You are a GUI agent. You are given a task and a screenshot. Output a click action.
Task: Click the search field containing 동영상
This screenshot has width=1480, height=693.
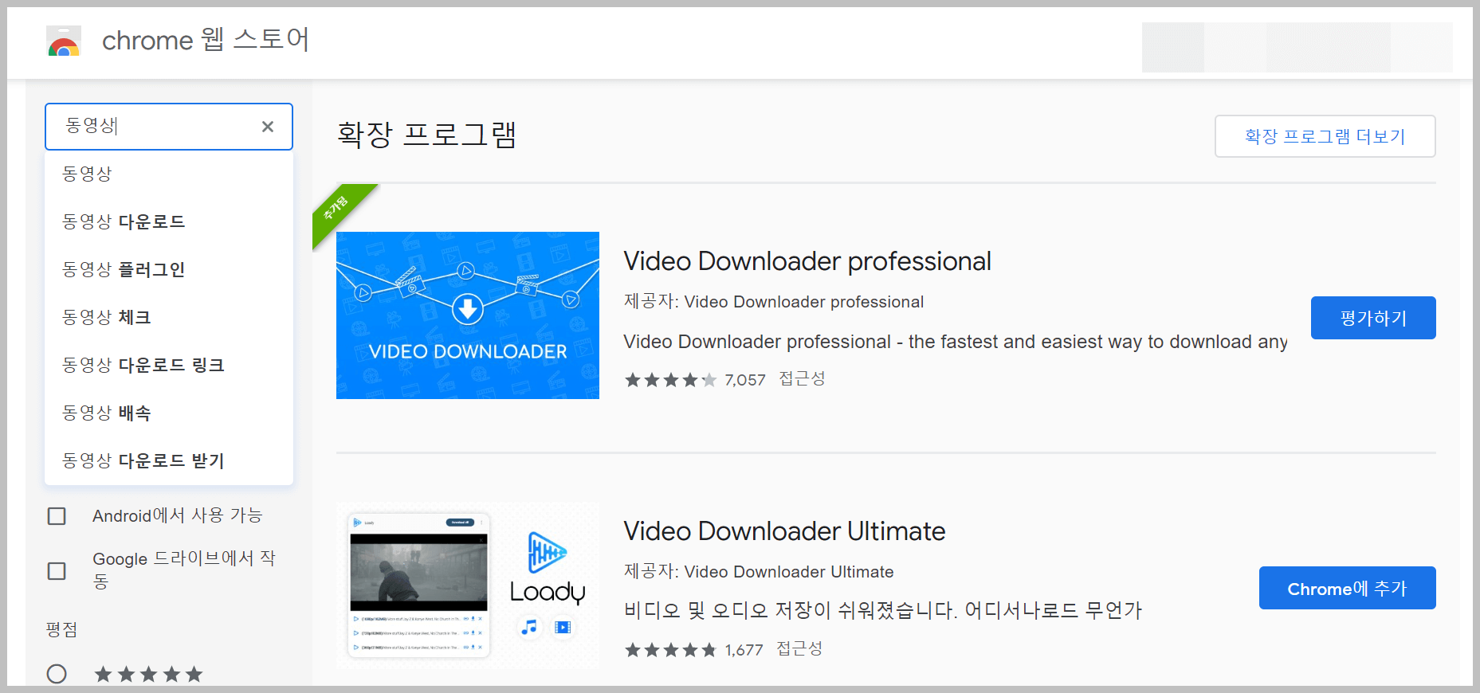(169, 127)
